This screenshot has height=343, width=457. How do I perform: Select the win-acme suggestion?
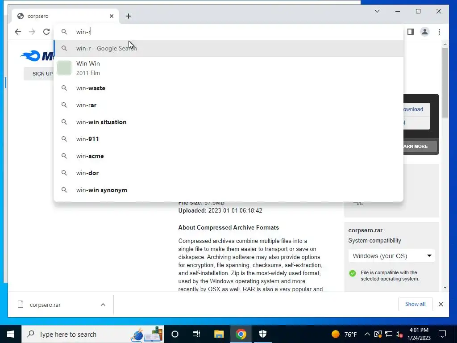click(x=229, y=156)
